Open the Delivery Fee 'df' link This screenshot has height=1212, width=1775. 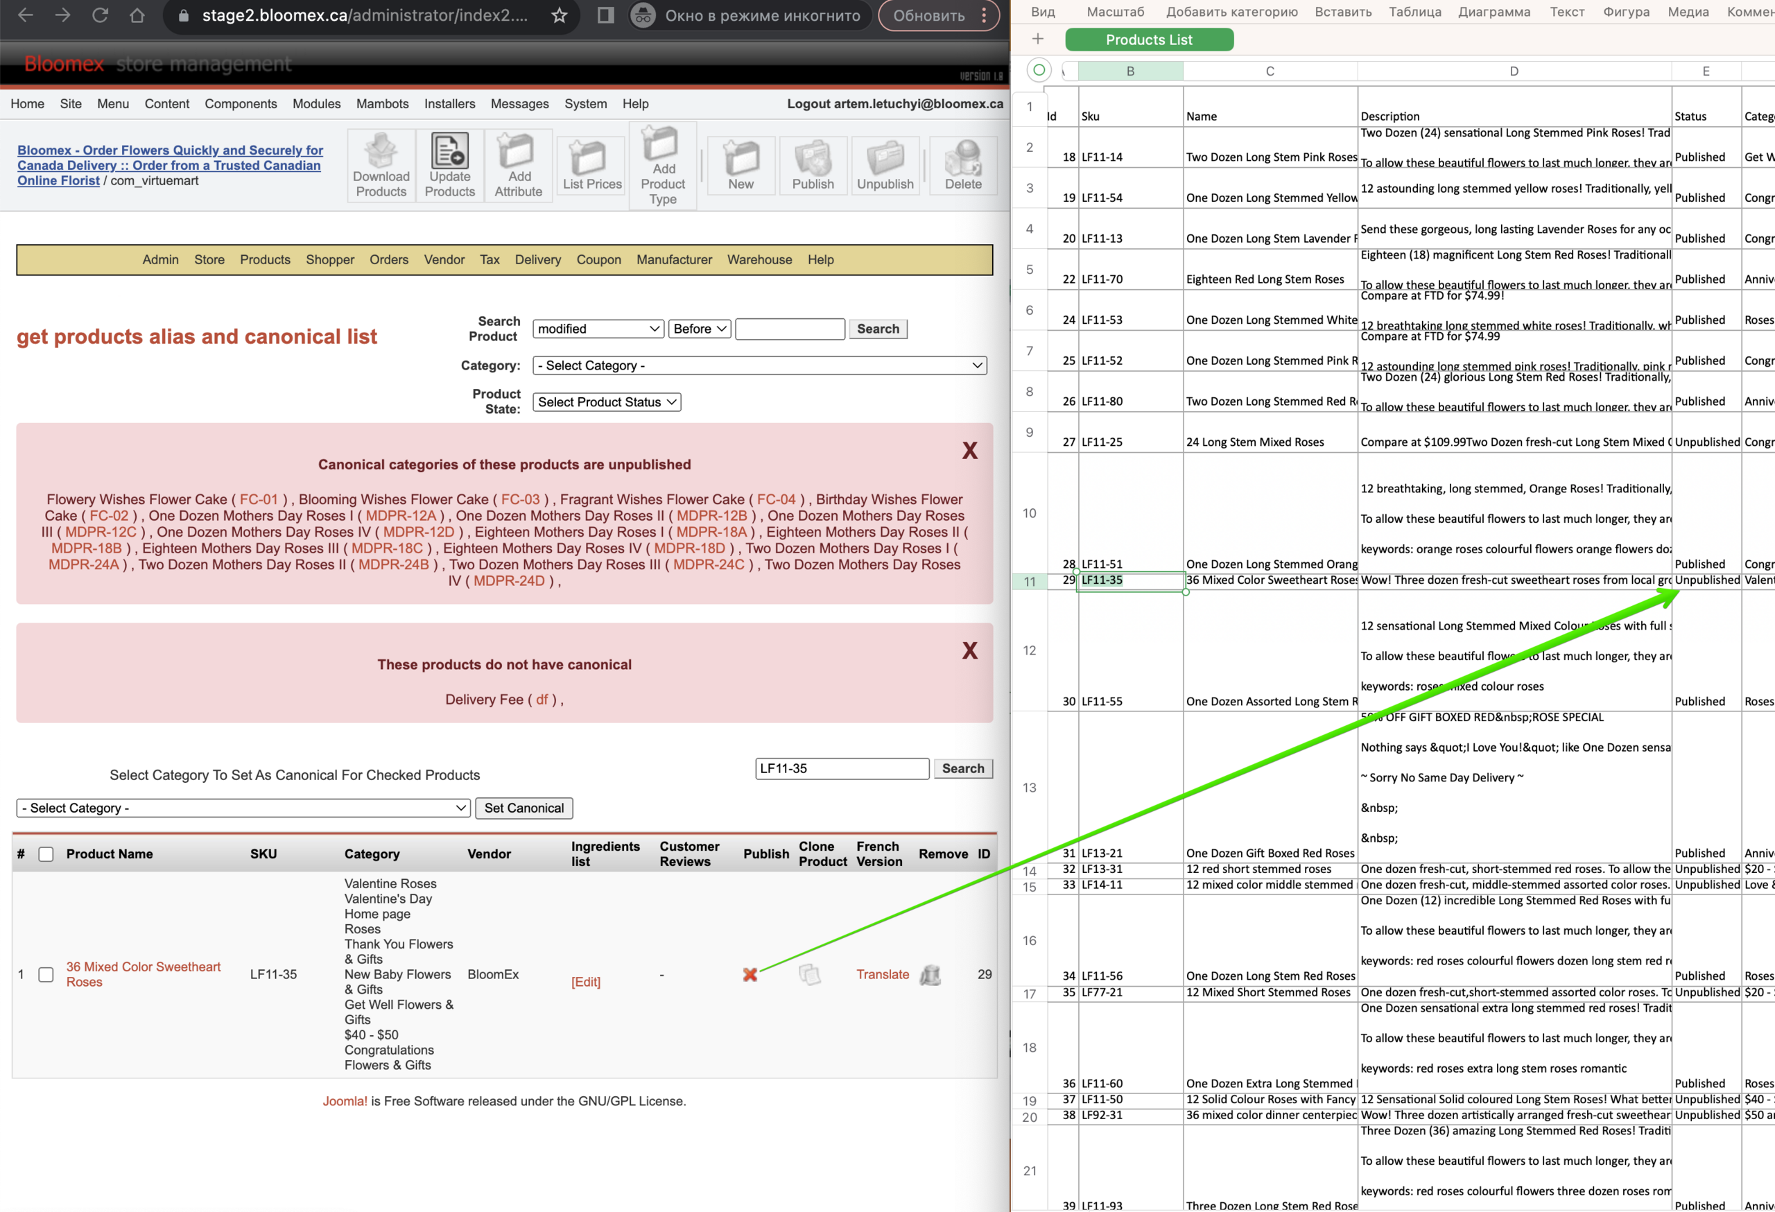[542, 700]
